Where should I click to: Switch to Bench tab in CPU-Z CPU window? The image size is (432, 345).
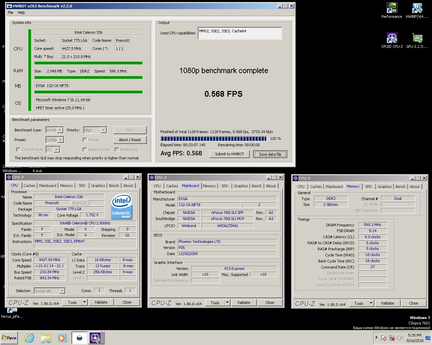click(x=114, y=186)
